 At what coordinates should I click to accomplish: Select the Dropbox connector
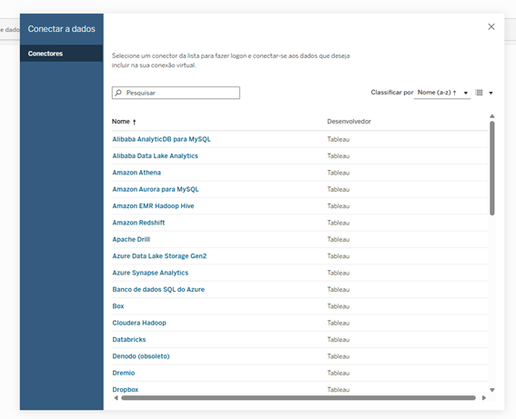pos(126,389)
